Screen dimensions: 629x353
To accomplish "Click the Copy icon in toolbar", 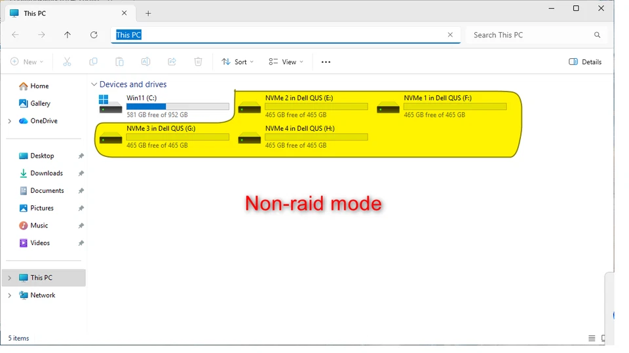I will click(93, 61).
